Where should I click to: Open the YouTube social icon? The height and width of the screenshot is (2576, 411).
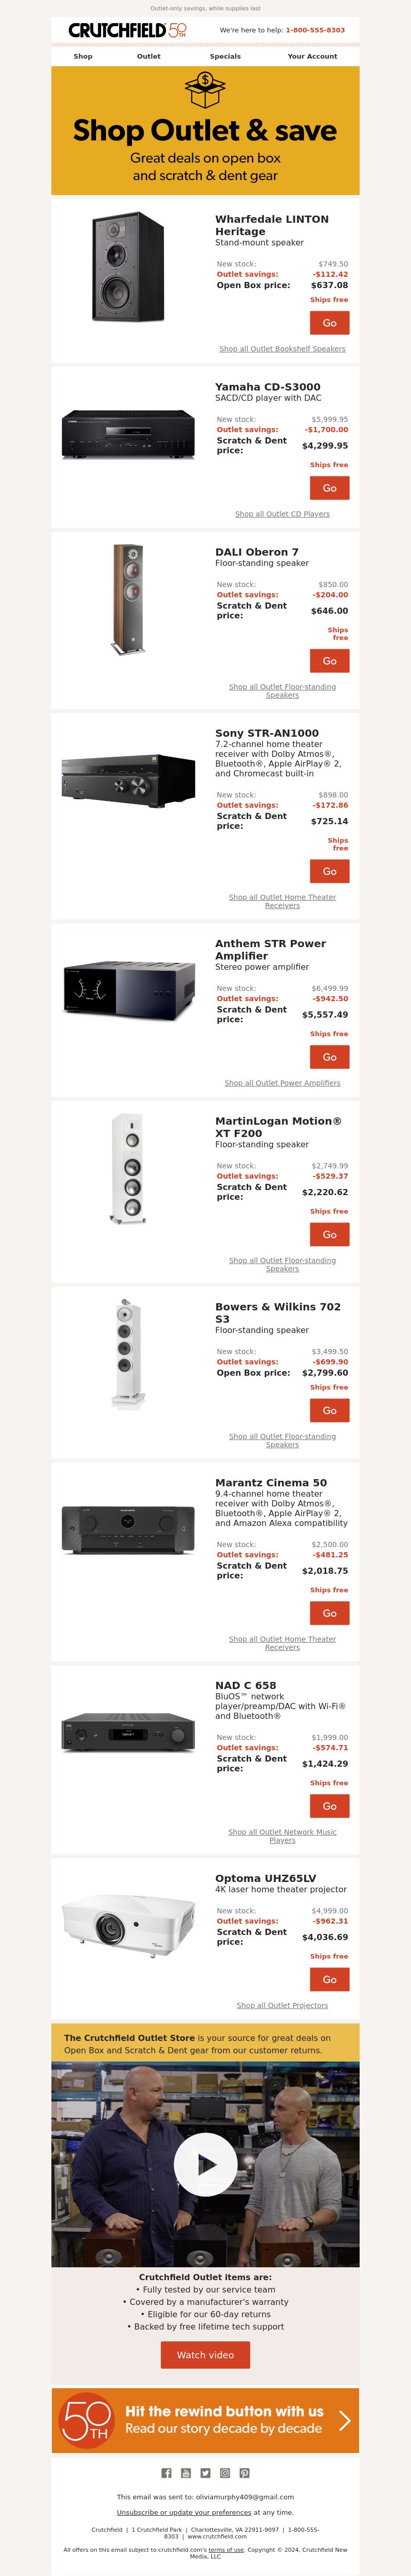tap(185, 2473)
